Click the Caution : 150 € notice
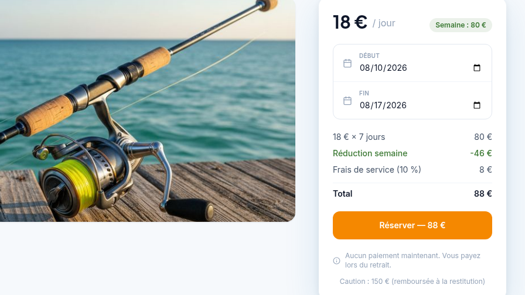This screenshot has width=525, height=295. pyautogui.click(x=412, y=282)
